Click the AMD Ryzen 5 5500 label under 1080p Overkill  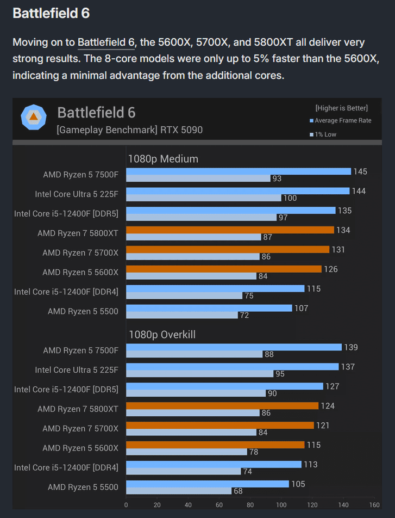(x=83, y=487)
